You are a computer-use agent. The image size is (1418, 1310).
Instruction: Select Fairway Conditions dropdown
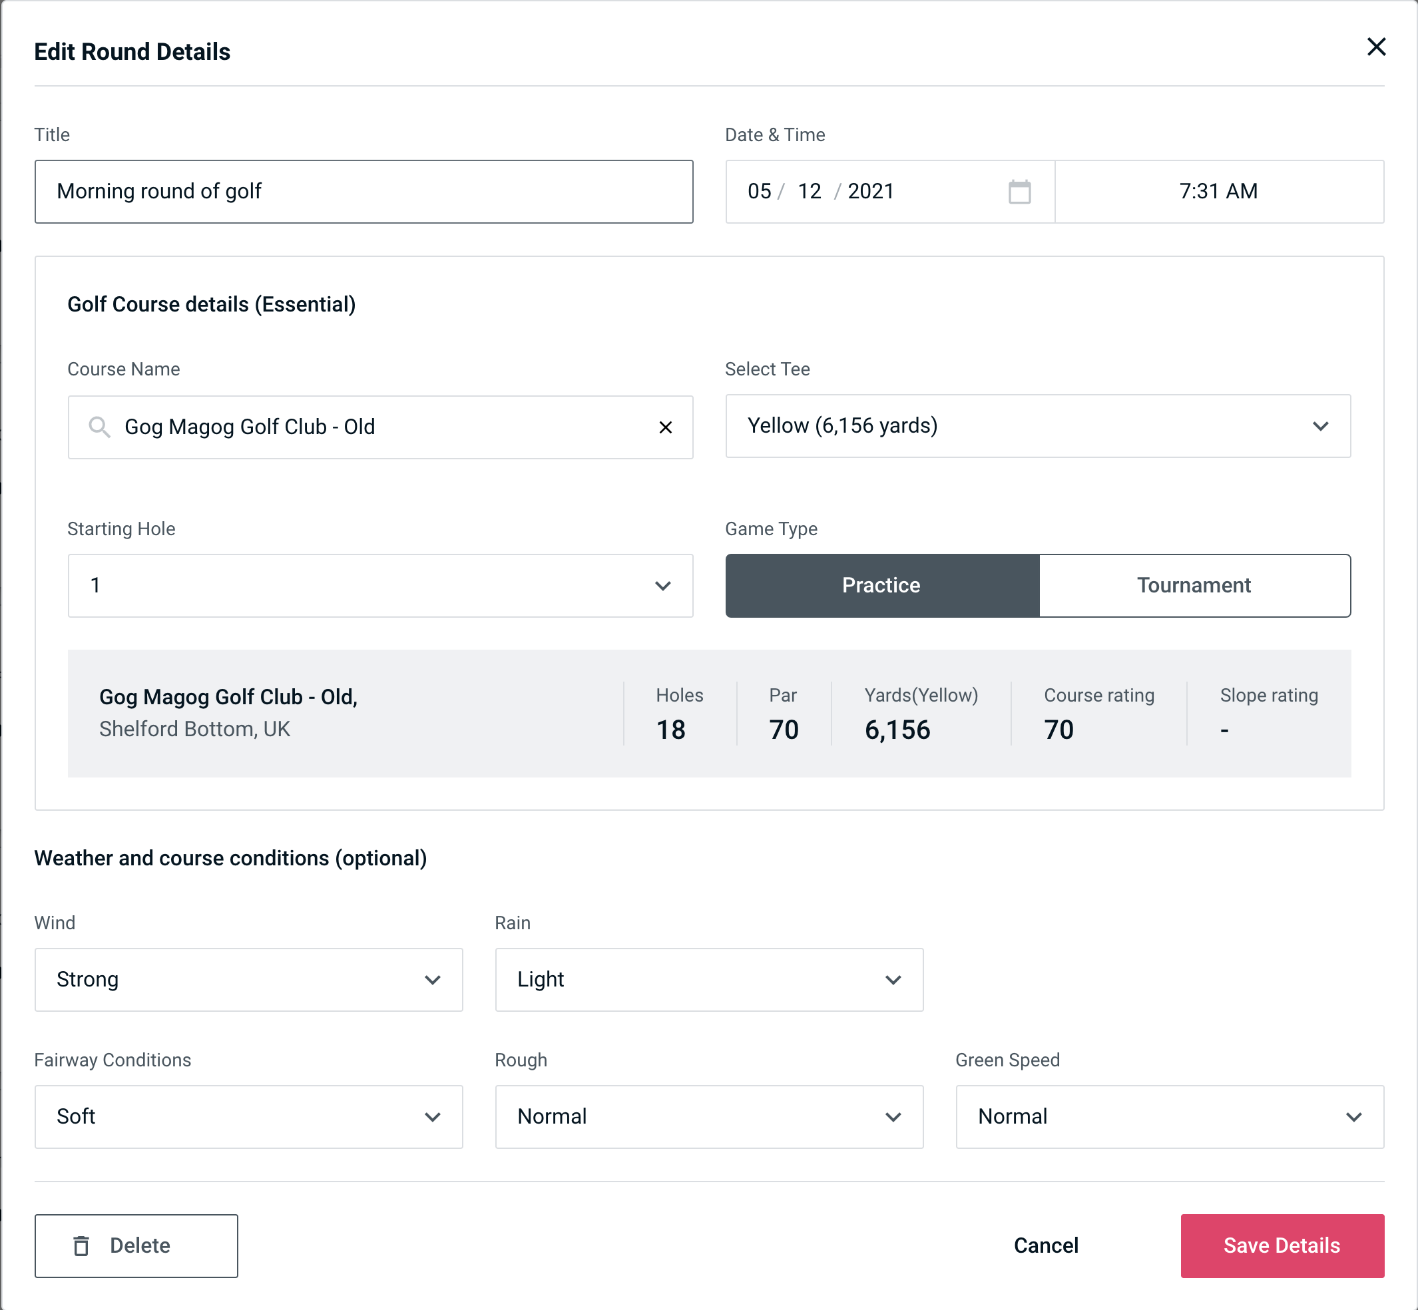point(247,1116)
